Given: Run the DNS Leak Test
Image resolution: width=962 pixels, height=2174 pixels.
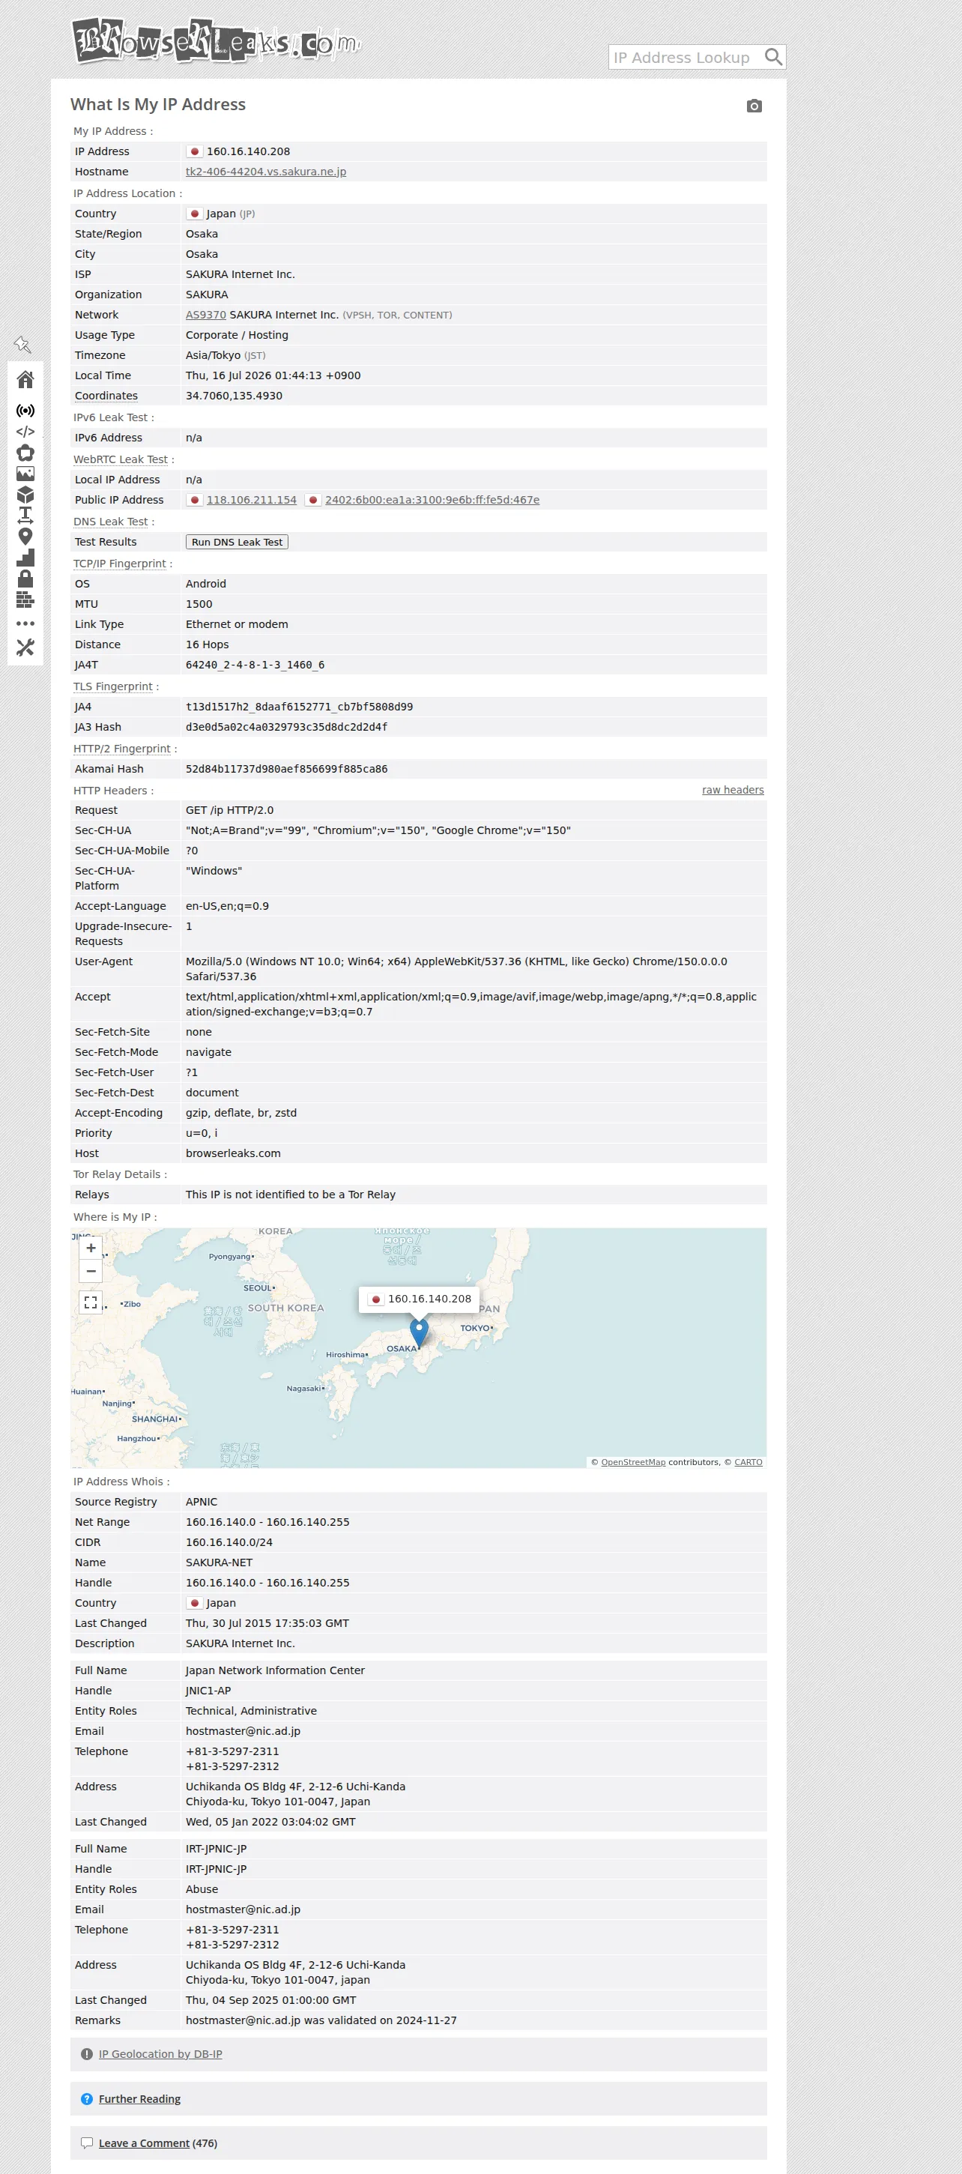Looking at the screenshot, I should pos(237,542).
